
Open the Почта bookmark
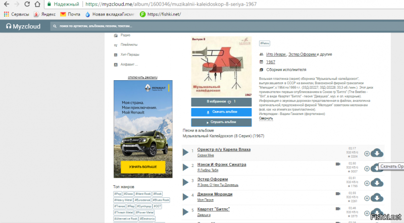pos(70,14)
